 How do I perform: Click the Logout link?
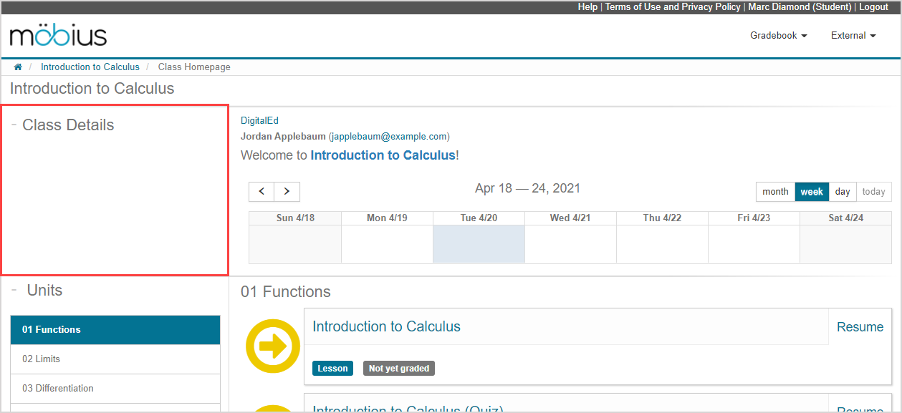(x=873, y=6)
